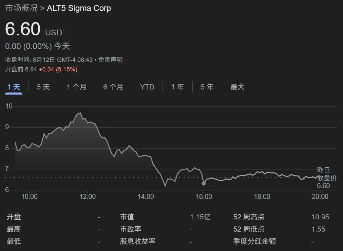
Task: Click the 昨日收盘价 6.60 label
Action: [x=323, y=178]
